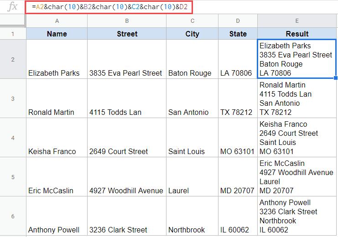Select 4927 Woodhill Avenue in Street column
The image size is (338, 237).
pos(127,177)
